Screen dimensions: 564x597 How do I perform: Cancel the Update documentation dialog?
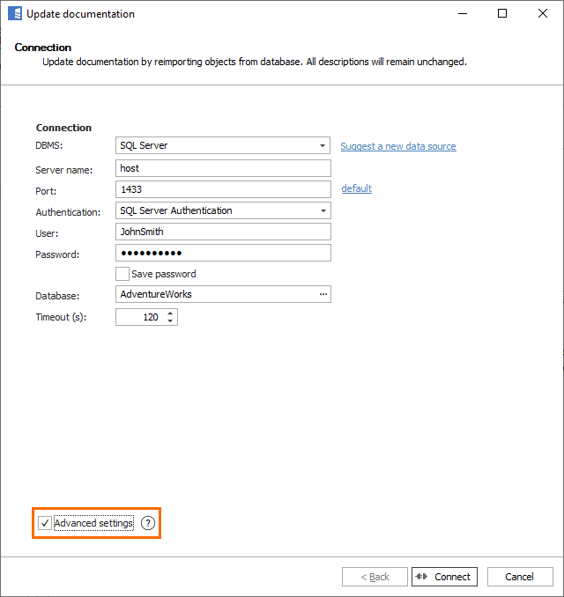519,577
